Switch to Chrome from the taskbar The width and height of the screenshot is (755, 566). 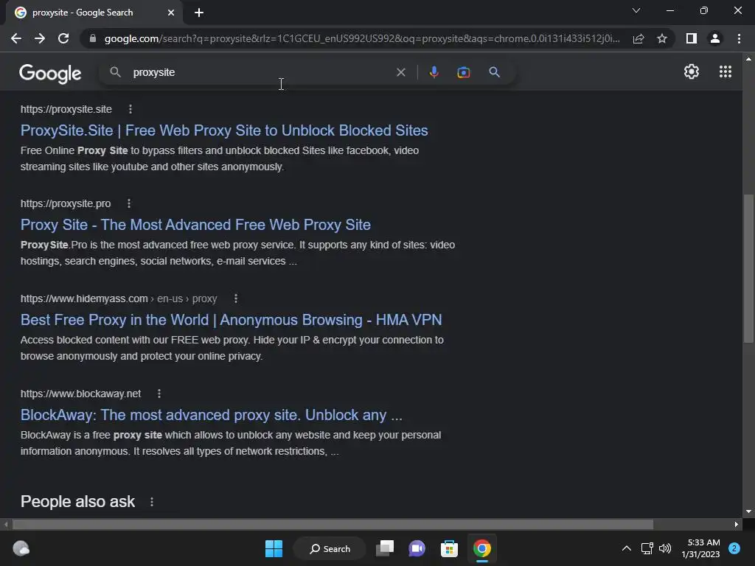click(x=482, y=548)
